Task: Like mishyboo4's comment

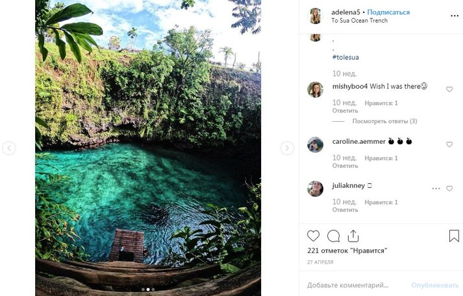Action: coord(449,89)
